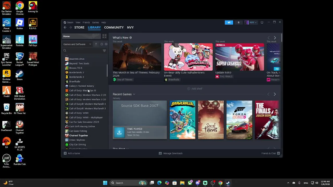Click taskbar Search box
The image size is (333, 187).
[x=129, y=183]
